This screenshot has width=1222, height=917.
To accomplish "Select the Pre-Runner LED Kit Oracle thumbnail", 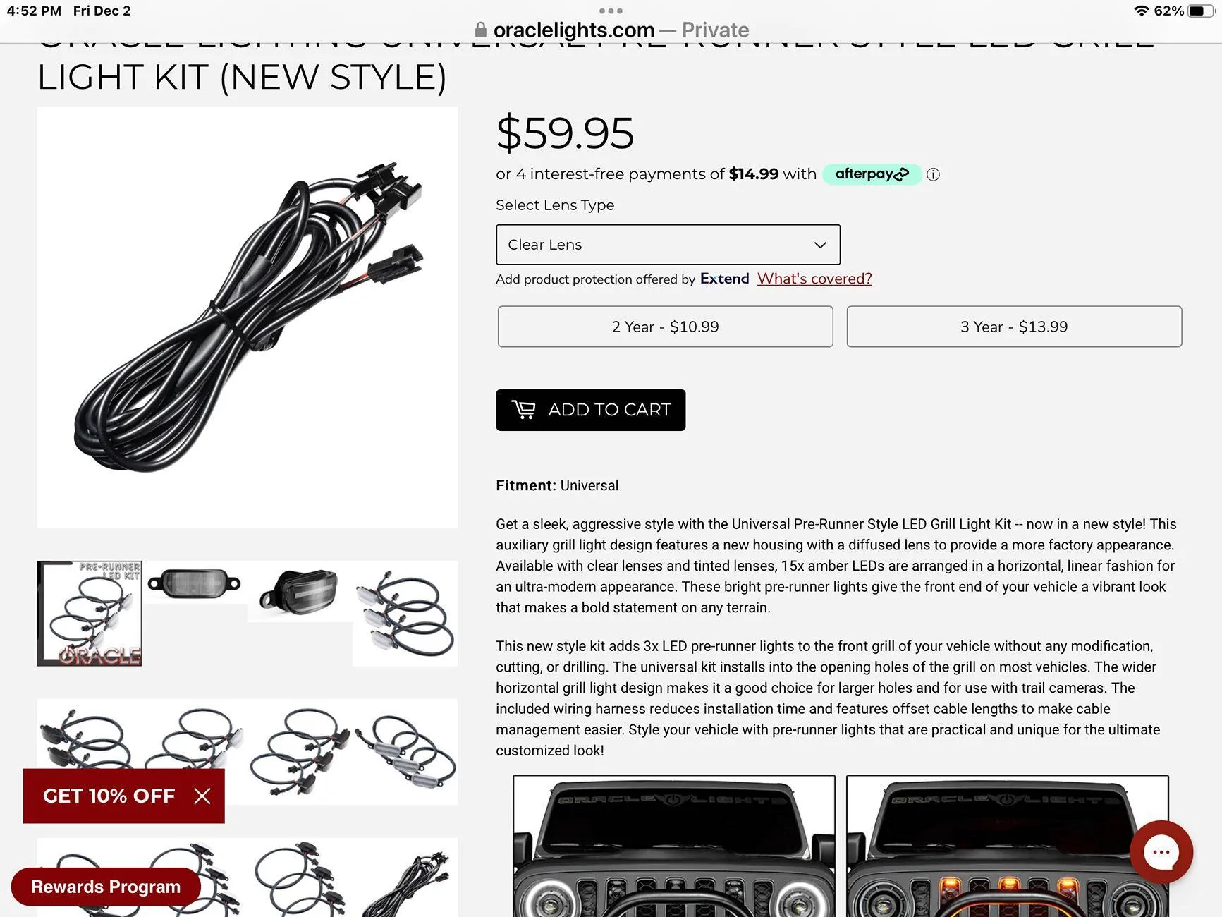I will point(89,614).
